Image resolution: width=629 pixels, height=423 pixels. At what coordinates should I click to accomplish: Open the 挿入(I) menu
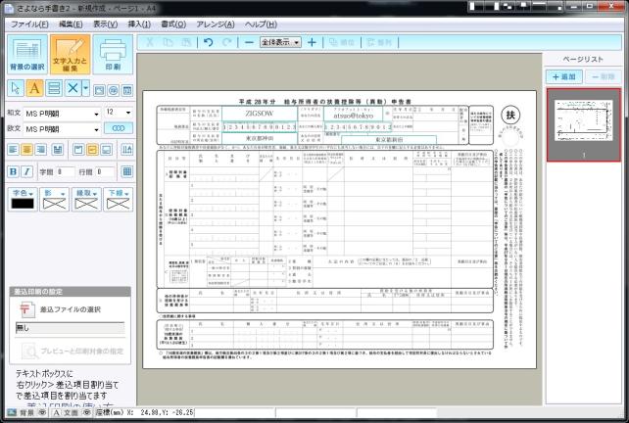point(139,24)
